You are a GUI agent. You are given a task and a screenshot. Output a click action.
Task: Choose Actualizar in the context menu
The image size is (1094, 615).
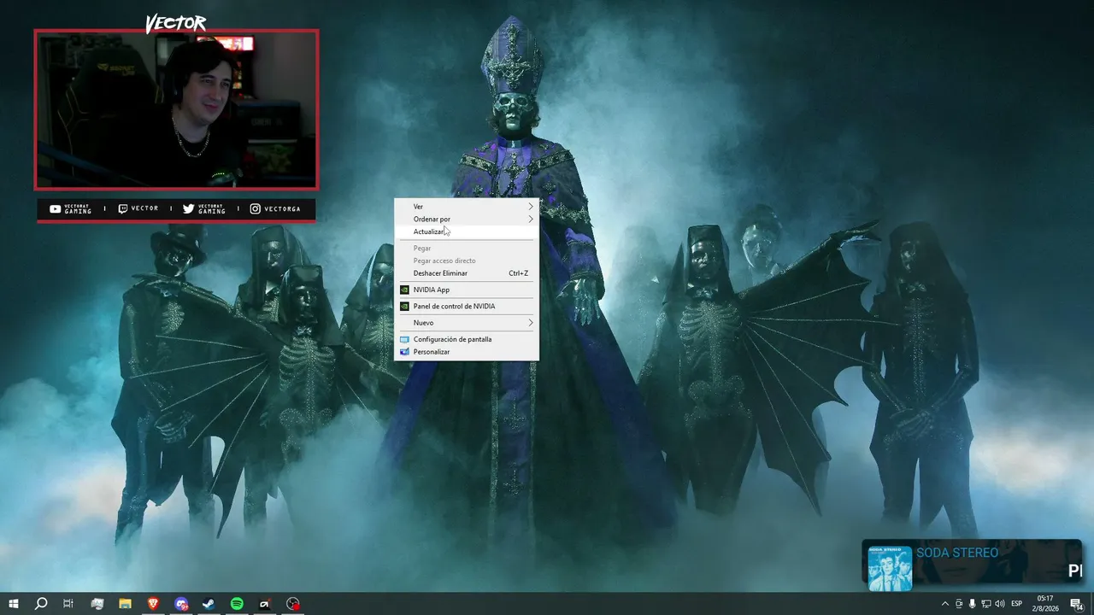(x=467, y=231)
